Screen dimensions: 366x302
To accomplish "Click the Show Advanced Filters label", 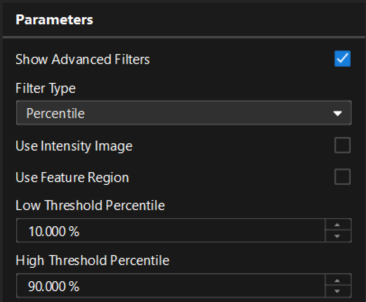I will (82, 59).
